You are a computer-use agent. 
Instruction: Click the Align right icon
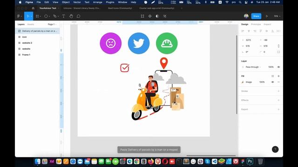255,31
